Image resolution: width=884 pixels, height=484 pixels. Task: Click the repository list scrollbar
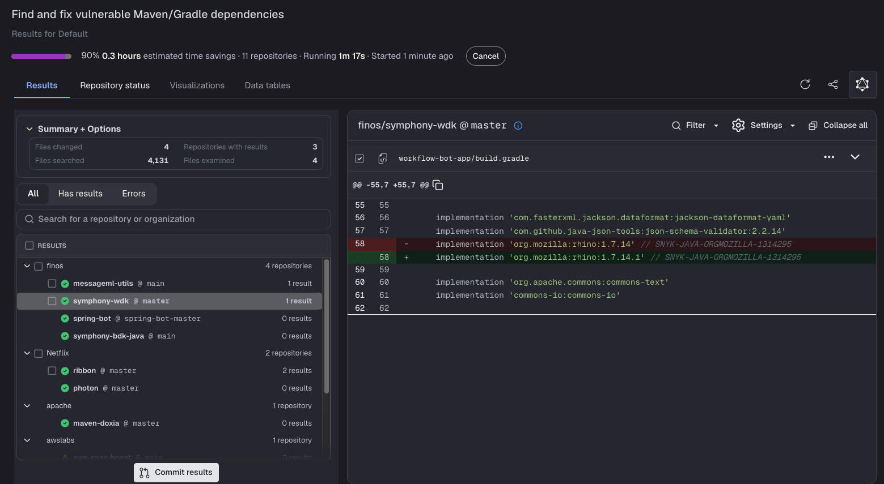point(326,327)
